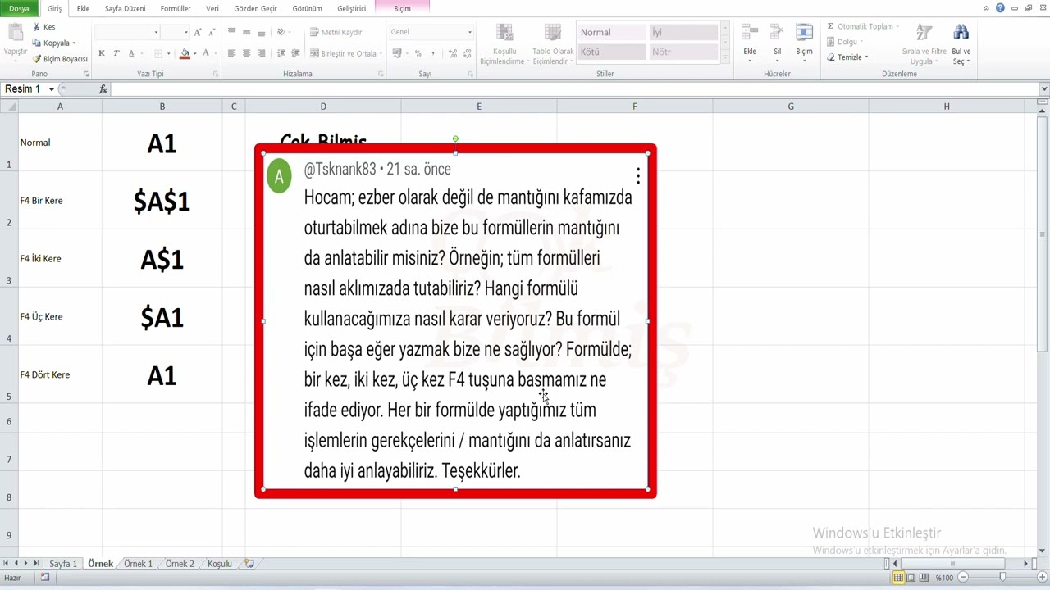Switch to the Görünüm tab
Image resolution: width=1050 pixels, height=590 pixels.
click(x=307, y=8)
